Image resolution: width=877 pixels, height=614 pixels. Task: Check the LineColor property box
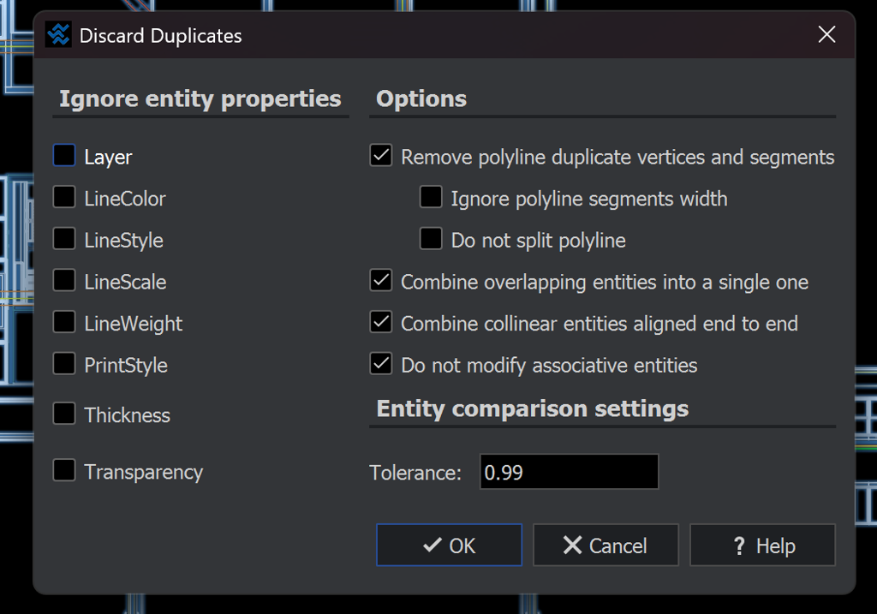click(64, 198)
